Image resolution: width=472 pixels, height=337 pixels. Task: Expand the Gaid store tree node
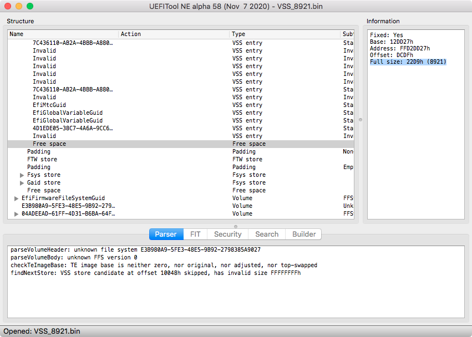tap(22, 183)
